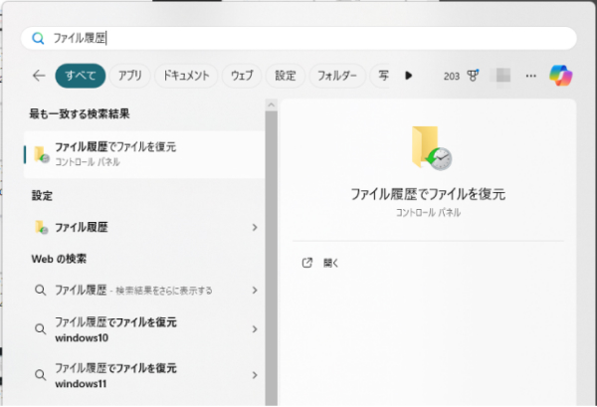Viewport: 597px width, 407px height.
Task: Click magnifier icon beside the windows10 suggestion
Action: click(41, 329)
